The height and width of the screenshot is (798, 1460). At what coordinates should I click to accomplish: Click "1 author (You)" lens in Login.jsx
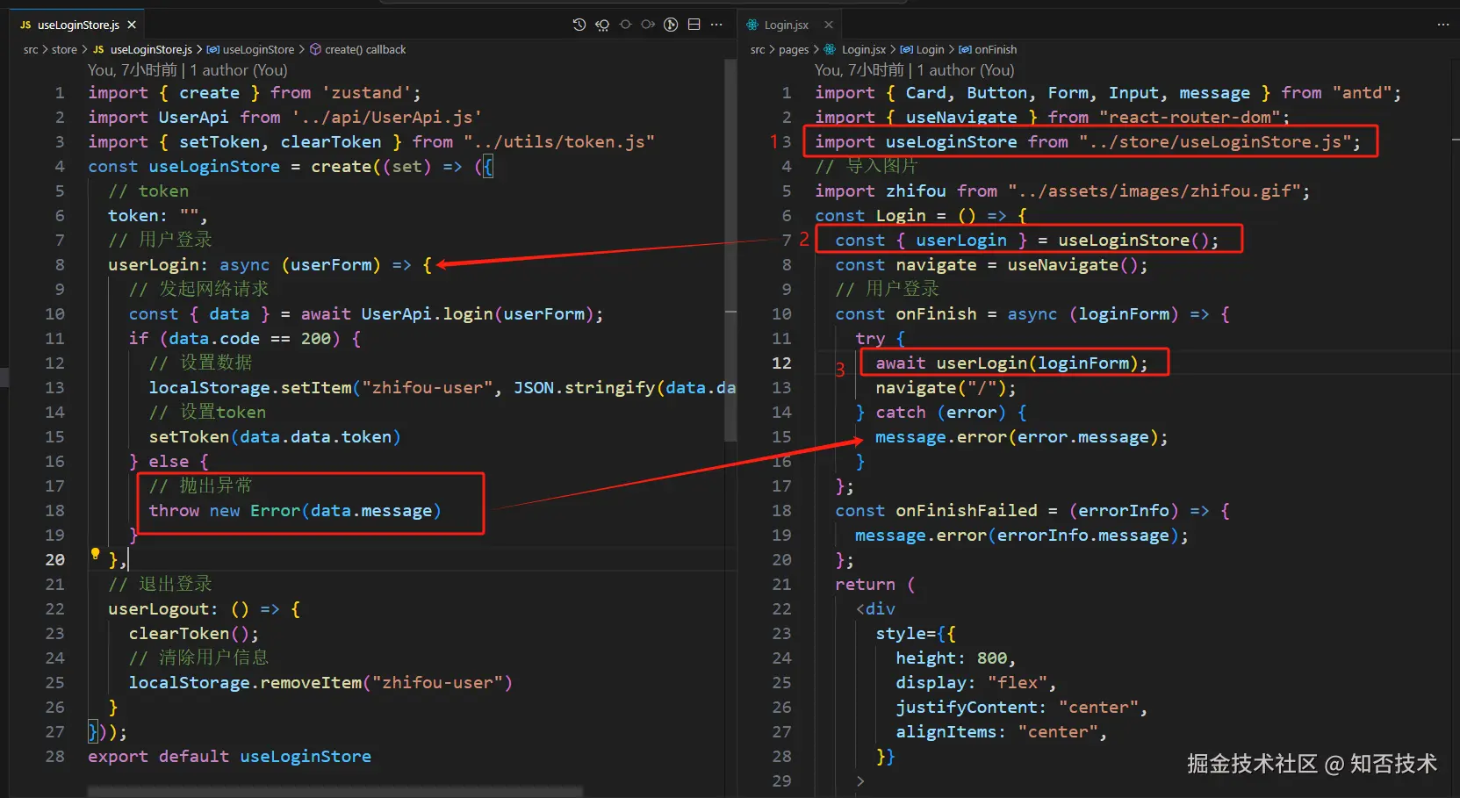(x=966, y=70)
